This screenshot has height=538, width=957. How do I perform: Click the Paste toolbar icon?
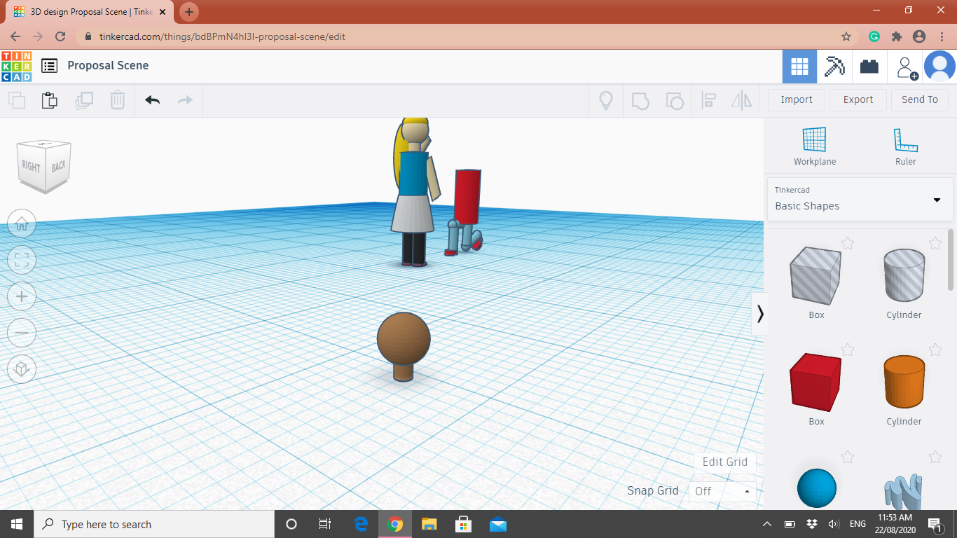point(50,100)
